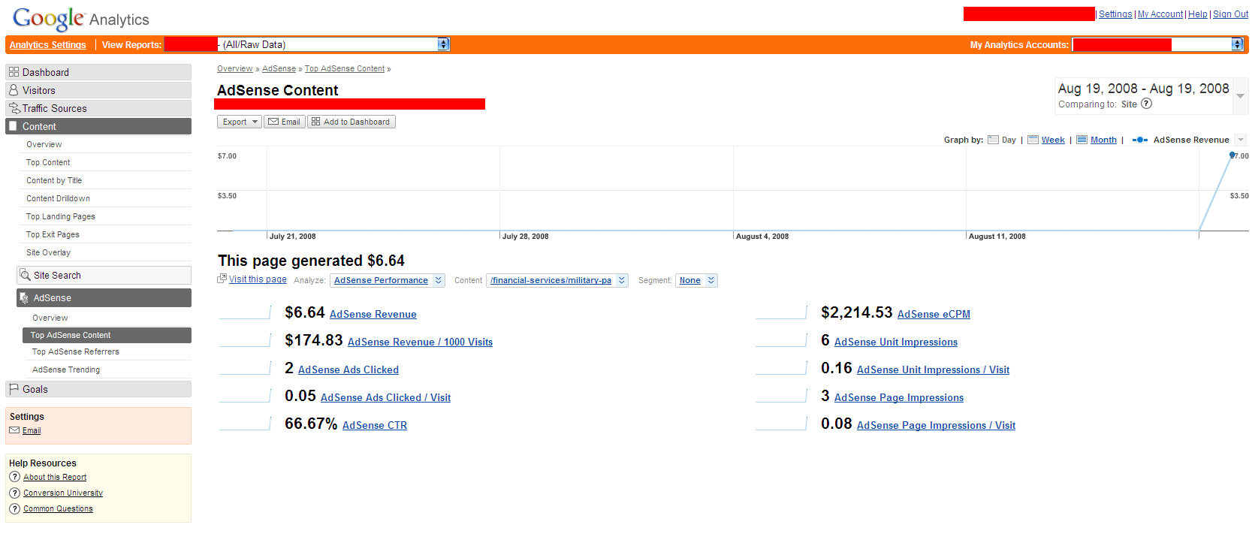Click the Week graph view icon
Screen dimensions: 1255x555
pos(1033,140)
